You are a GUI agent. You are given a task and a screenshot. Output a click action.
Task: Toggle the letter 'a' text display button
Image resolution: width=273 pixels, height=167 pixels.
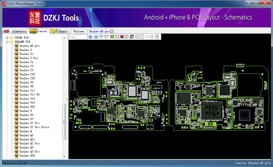(x=137, y=37)
